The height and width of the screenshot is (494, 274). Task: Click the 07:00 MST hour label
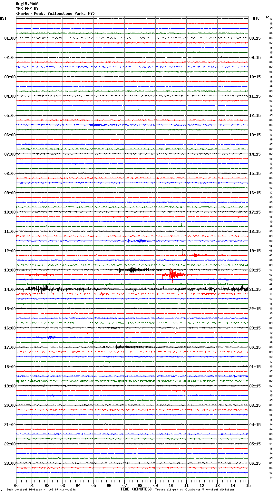point(10,154)
